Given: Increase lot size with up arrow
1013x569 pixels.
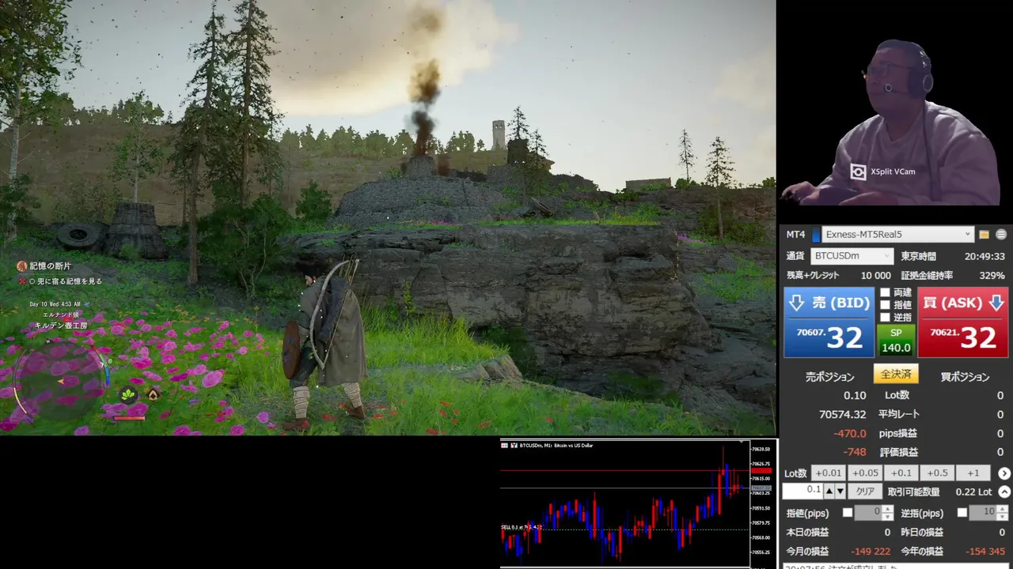Looking at the screenshot, I should [x=829, y=492].
